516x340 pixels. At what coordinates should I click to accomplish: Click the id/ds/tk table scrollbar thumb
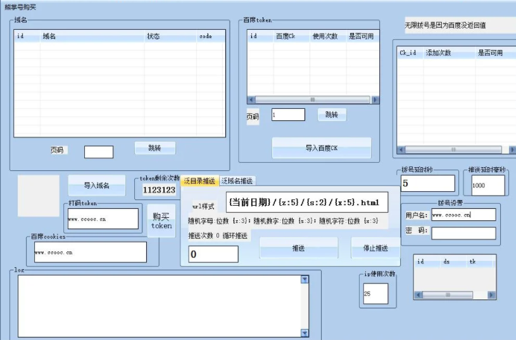448,295
